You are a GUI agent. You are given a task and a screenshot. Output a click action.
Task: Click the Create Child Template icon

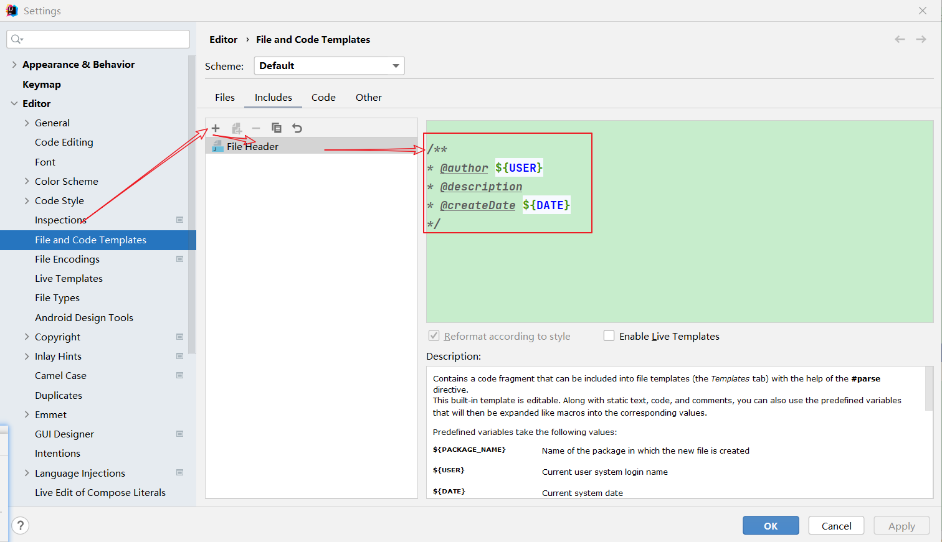pos(237,128)
